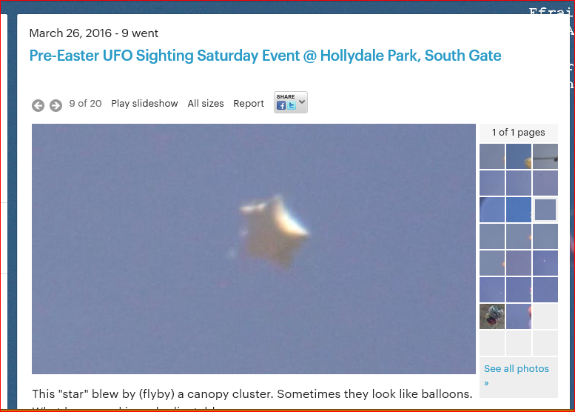Go to previous photo arrow
The image size is (575, 412).
pos(38,105)
